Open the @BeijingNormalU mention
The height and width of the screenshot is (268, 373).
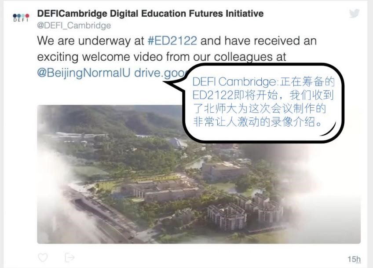84,73
